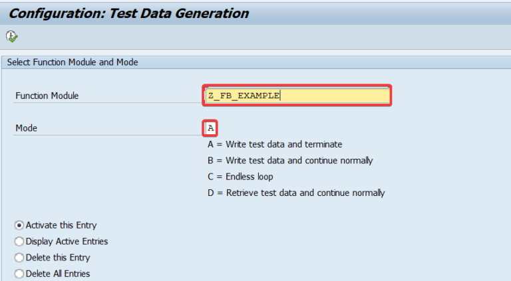The image size is (511, 281).
Task: Select the Activate this Entry radio button
Action: [x=19, y=225]
